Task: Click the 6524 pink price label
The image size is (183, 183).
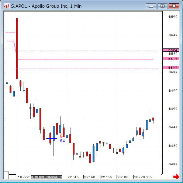Action: pyautogui.click(x=171, y=50)
